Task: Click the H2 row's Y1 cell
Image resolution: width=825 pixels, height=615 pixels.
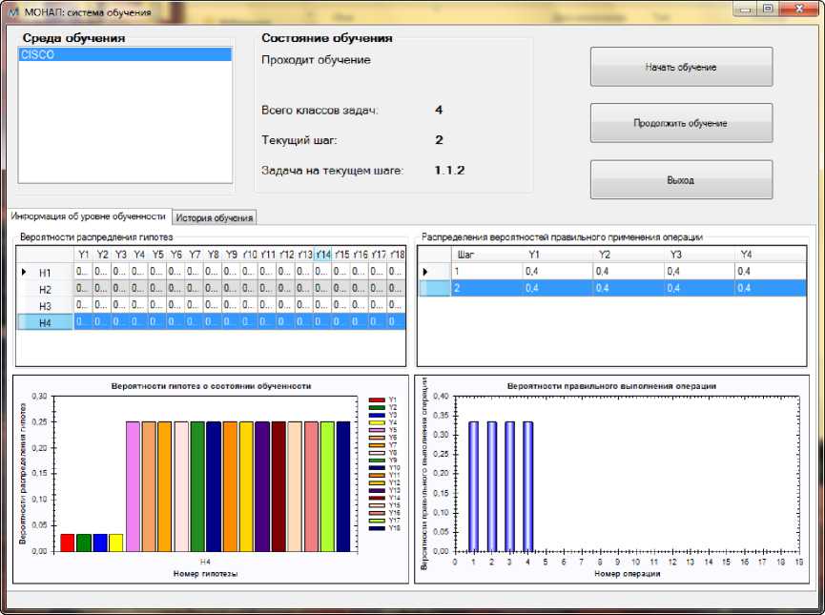Action: [x=84, y=290]
